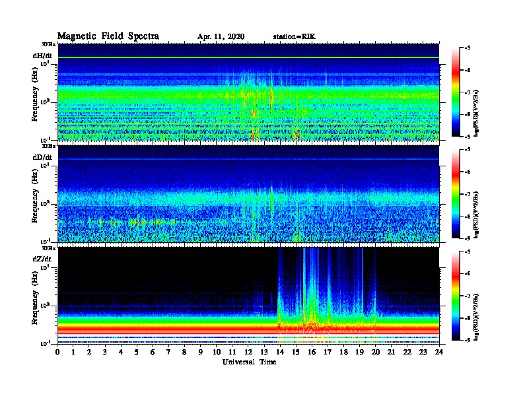Click the hour "6" tick on time axis
Screen dimensions: 523x404
click(153, 352)
